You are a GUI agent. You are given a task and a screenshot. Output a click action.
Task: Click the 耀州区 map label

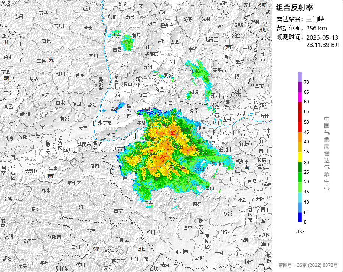pyautogui.click(x=26, y=114)
